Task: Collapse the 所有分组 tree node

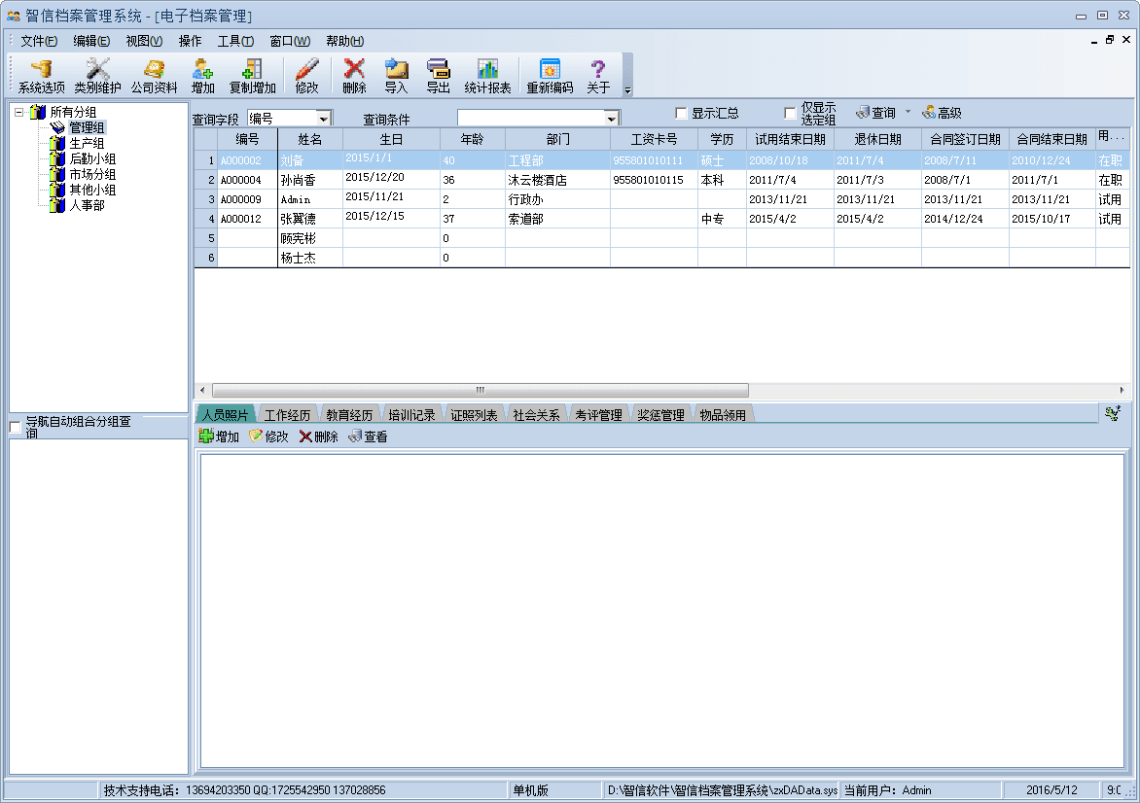Action: pos(19,112)
